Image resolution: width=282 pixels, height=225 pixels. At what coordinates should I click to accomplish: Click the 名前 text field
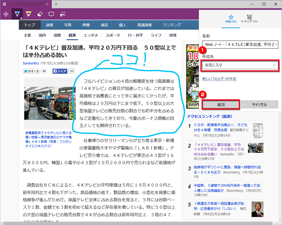(x=240, y=44)
